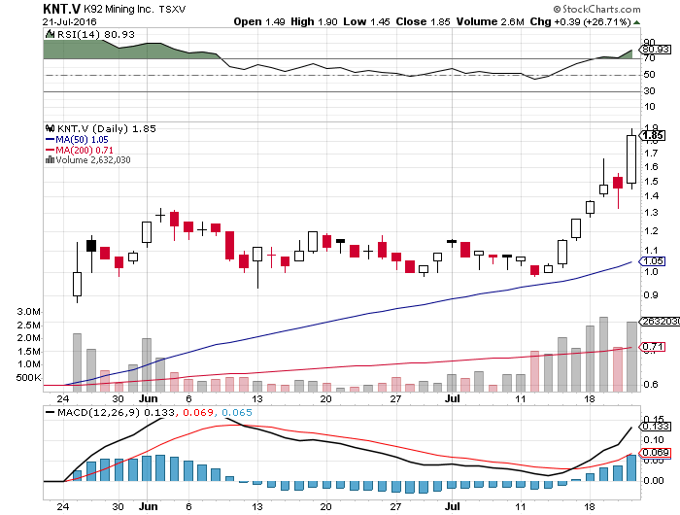Click the K92 Mining Inc. company name

pos(119,9)
